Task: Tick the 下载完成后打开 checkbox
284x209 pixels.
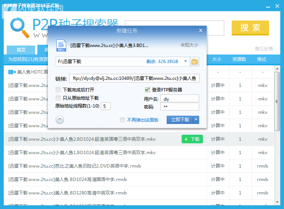Action: (58, 90)
